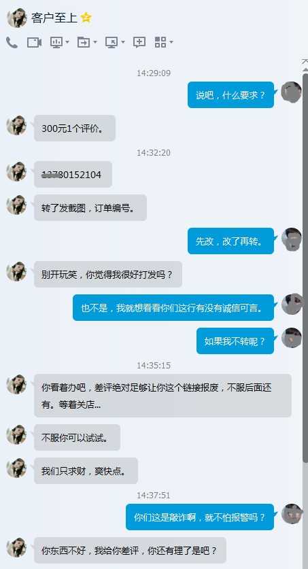
Task: Expand the screen share dropdown arrow
Action: [67, 42]
